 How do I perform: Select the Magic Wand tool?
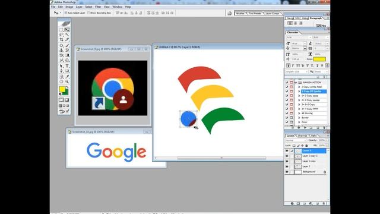tap(67, 34)
